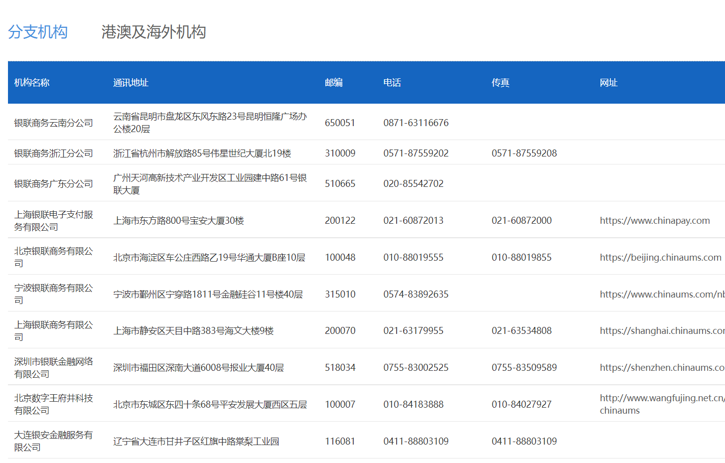Click the 机构名称 column header

pyautogui.click(x=32, y=83)
